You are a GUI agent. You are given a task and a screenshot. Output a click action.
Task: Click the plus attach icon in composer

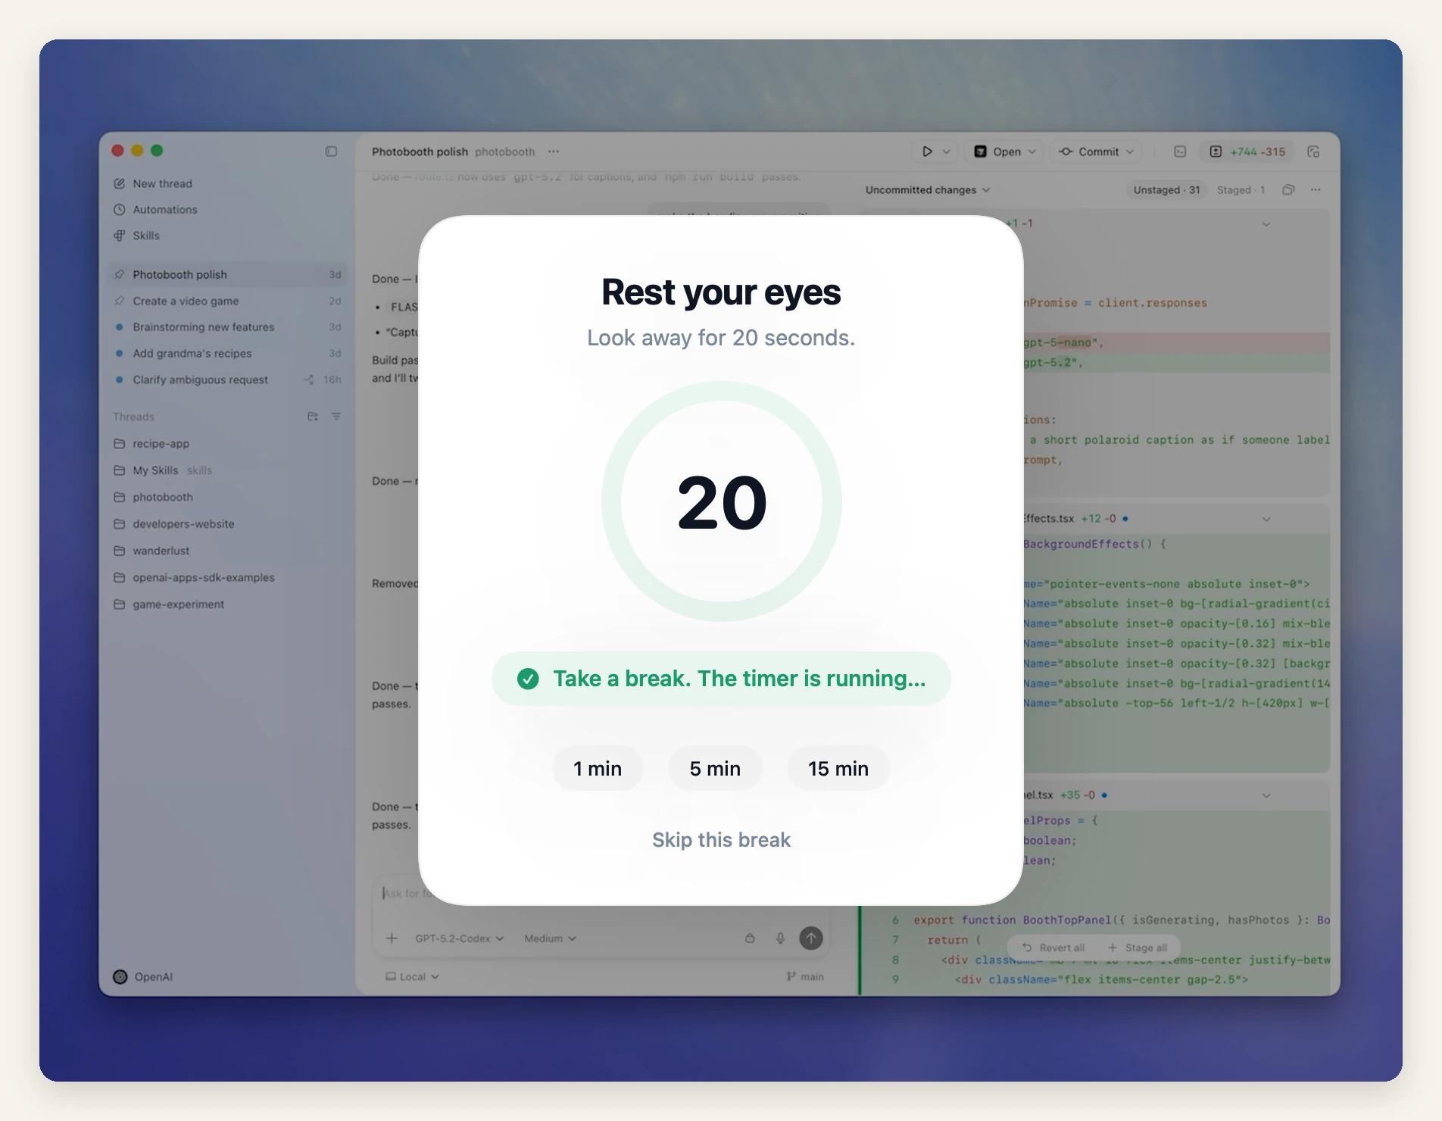point(392,938)
